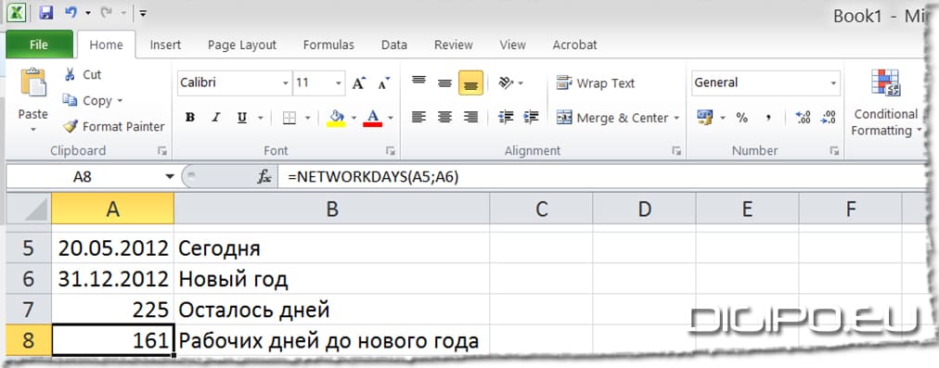This screenshot has width=939, height=368.
Task: Click the Copy button
Action: pyautogui.click(x=88, y=100)
